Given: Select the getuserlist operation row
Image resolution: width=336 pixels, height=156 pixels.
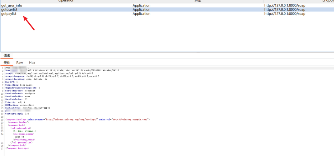Looking at the screenshot, I should click(x=9, y=10).
